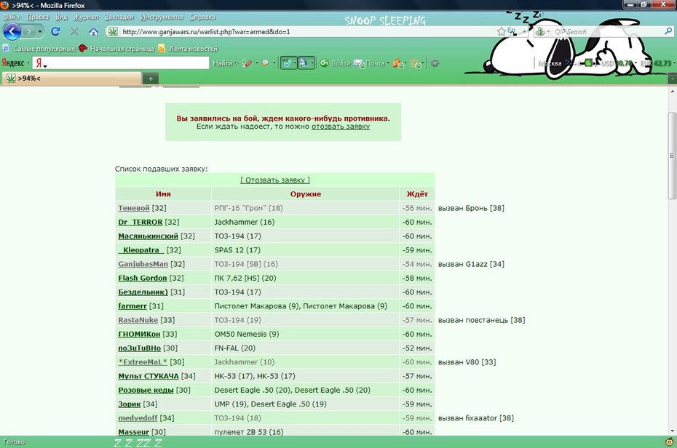This screenshot has width=677, height=448.
Task: Click the Войти key icon
Action: pos(324,63)
